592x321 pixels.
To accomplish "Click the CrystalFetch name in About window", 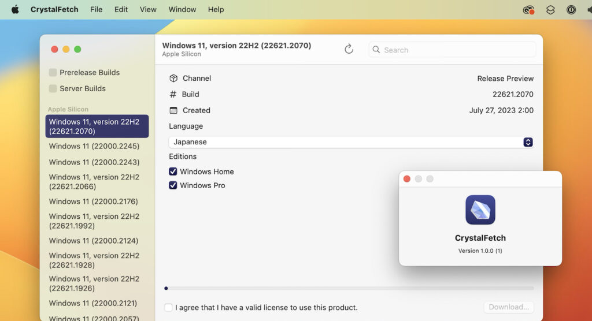I will [480, 238].
